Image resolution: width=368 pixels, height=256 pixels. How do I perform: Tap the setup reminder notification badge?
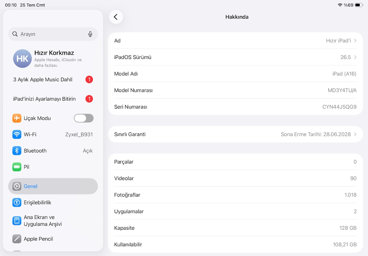(89, 99)
